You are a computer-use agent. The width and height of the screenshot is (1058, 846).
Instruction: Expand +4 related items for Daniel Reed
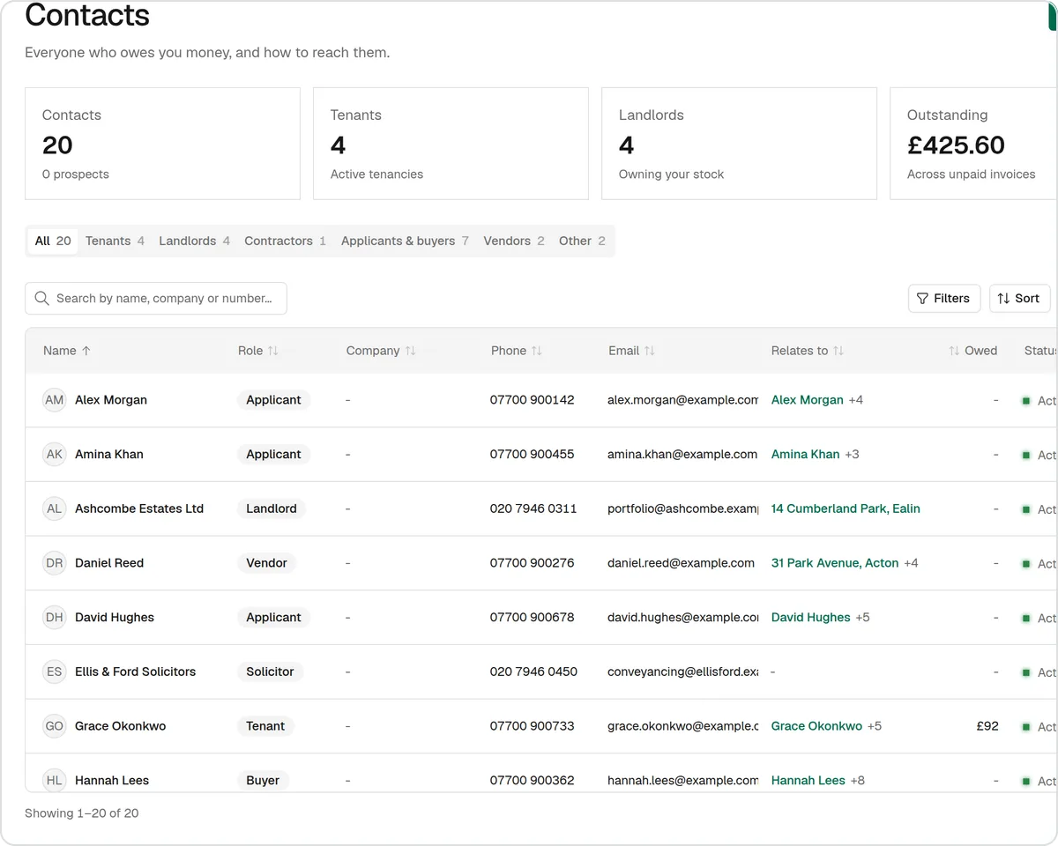(911, 563)
